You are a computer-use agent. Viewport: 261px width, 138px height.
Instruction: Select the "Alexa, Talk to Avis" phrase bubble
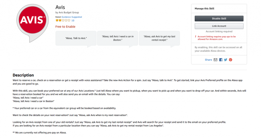[x=76, y=38]
